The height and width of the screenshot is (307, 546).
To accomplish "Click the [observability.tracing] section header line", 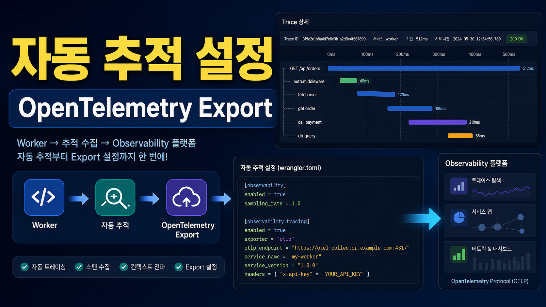I will coord(277,221).
